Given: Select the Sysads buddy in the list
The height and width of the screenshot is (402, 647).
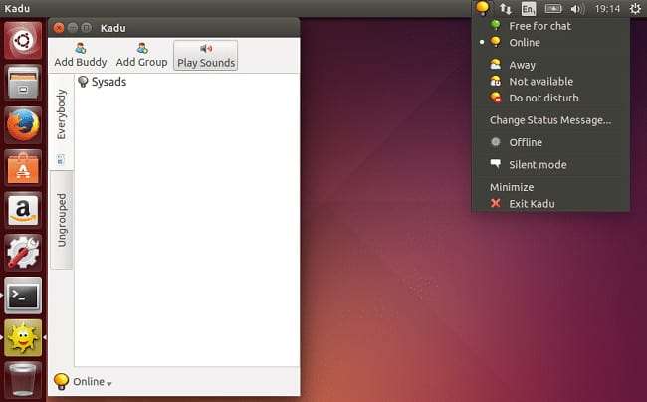Looking at the screenshot, I should point(102,82).
